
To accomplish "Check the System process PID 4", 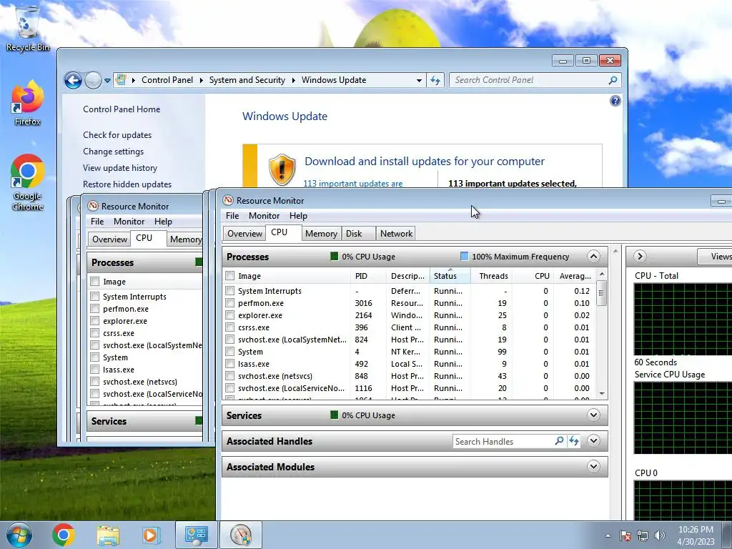I will [229, 351].
